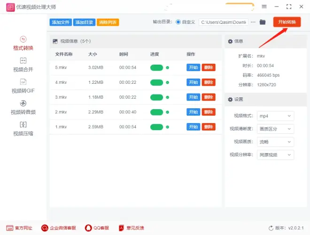The width and height of the screenshot is (310, 235).
Task: Click the 官方网址 official website link
Action: pyautogui.click(x=19, y=228)
